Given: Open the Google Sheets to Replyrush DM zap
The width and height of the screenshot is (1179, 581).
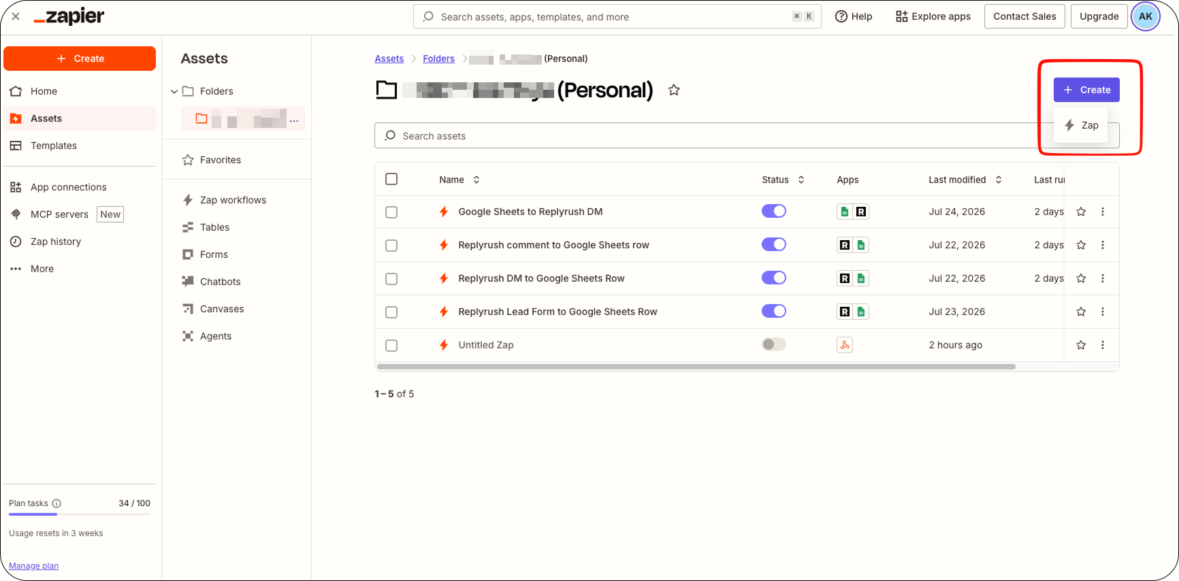Looking at the screenshot, I should [x=530, y=212].
